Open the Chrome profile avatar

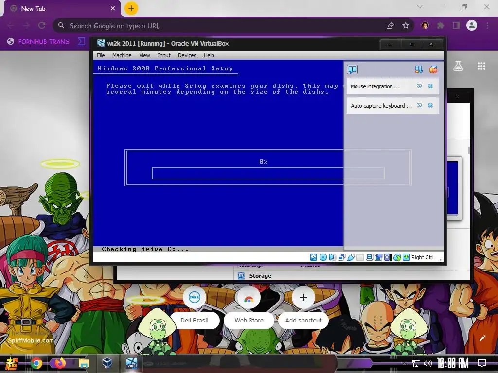click(472, 25)
